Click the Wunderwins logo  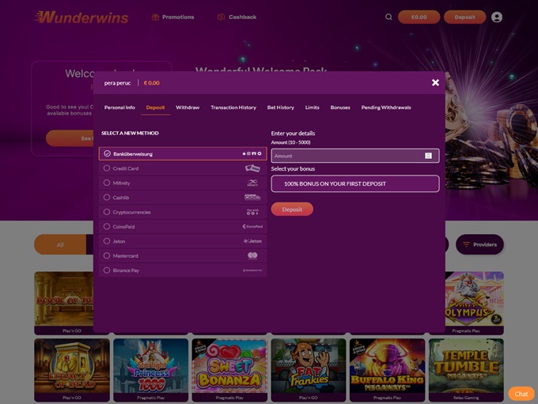(77, 17)
